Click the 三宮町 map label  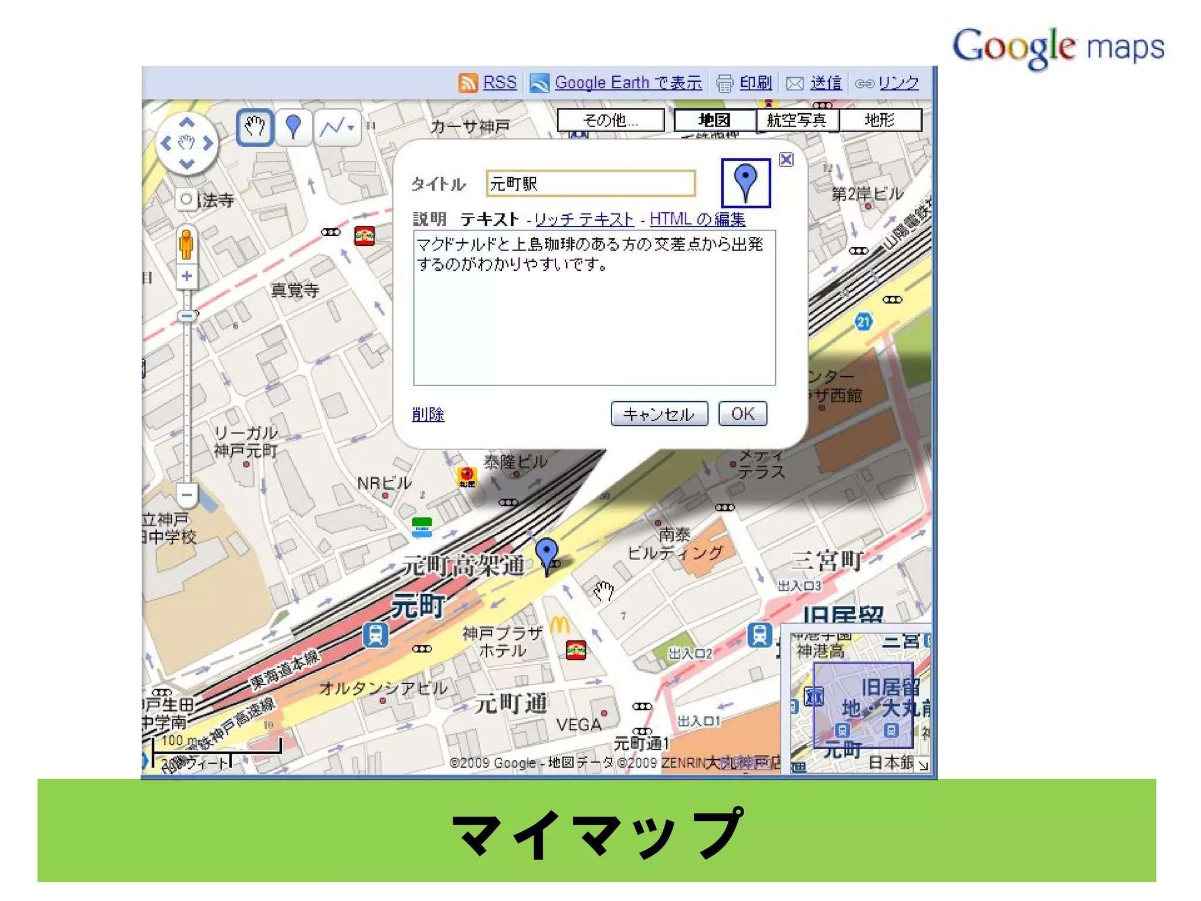pos(827,561)
